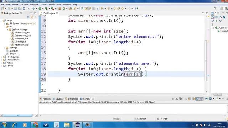Toggle Show Console on standard output

click(197, 99)
